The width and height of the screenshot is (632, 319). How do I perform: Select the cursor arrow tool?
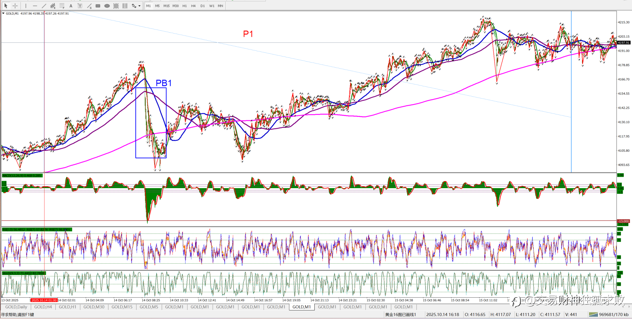coord(6,6)
